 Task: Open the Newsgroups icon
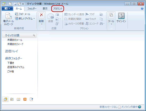point(31,99)
